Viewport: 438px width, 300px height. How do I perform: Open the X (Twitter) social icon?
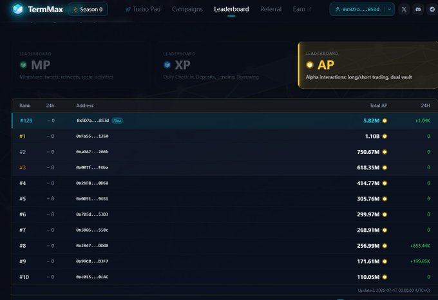click(x=404, y=9)
